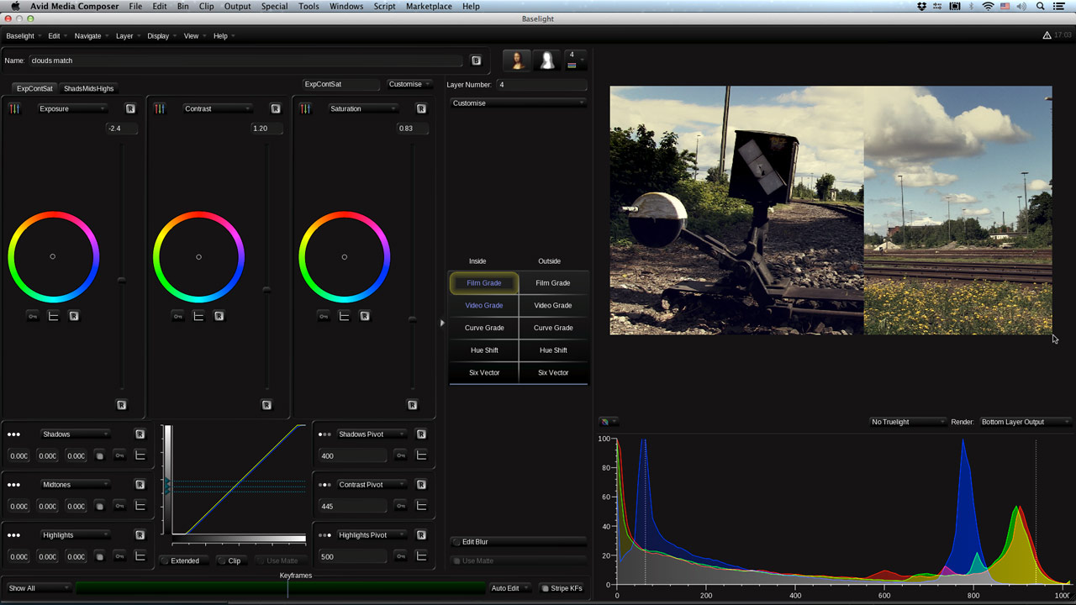Click the Exposure vertical slider handle

[122, 280]
